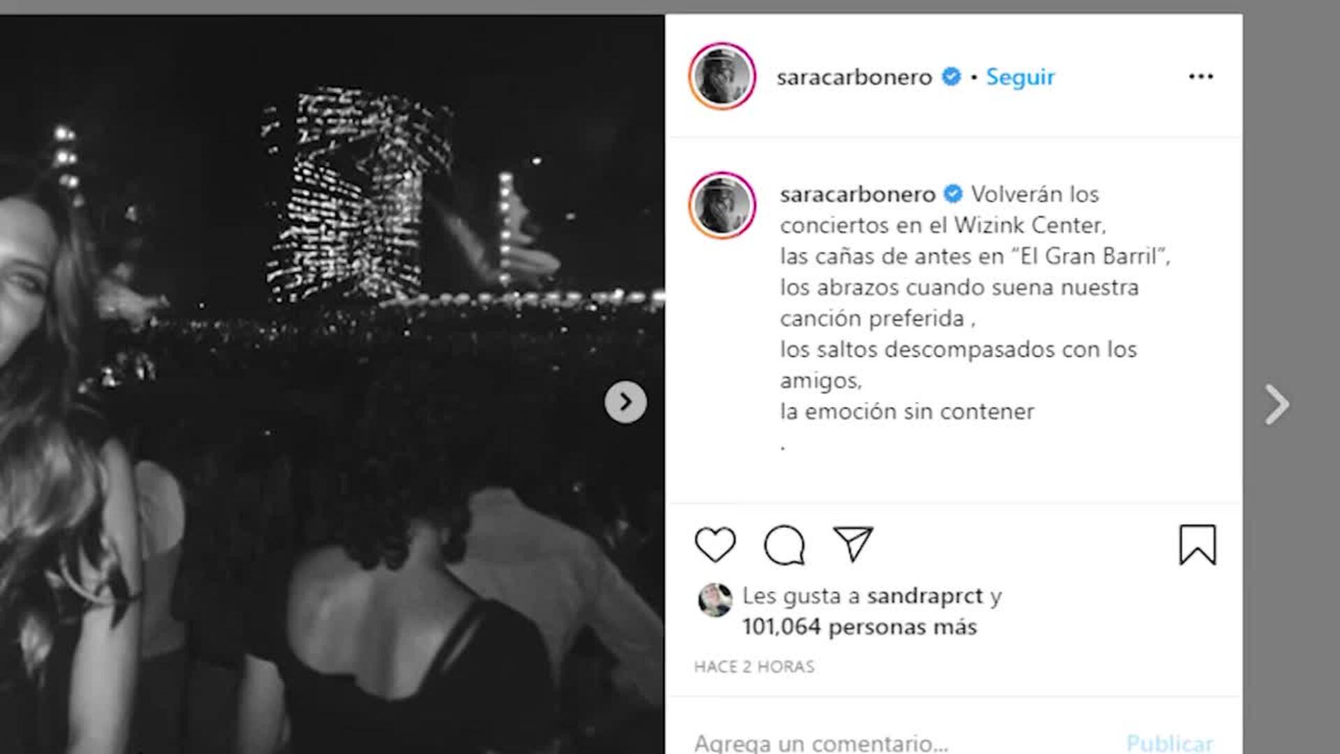Open the HACE 2 HORAS timestamp link
This screenshot has height=754, width=1340.
pyautogui.click(x=754, y=667)
